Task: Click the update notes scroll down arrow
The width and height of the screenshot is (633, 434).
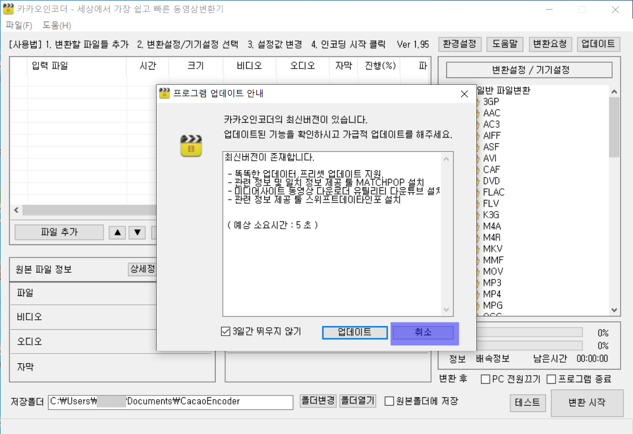Action: click(x=446, y=310)
